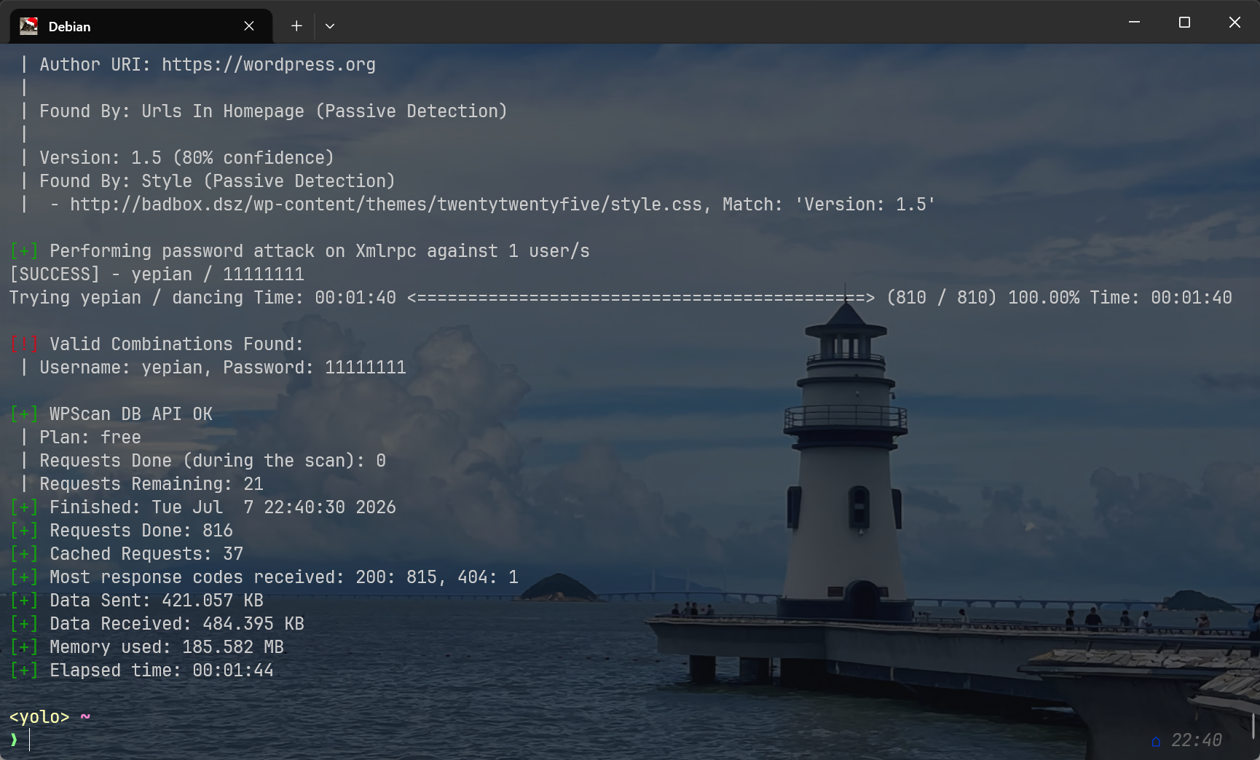
Task: Close the Debian tab
Action: click(x=249, y=26)
